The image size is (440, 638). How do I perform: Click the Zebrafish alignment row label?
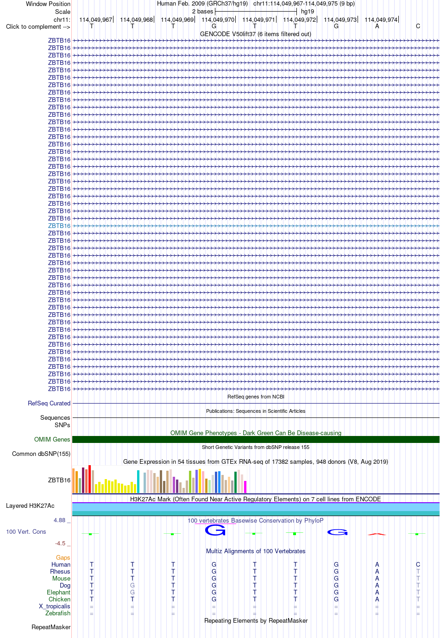tap(58, 613)
